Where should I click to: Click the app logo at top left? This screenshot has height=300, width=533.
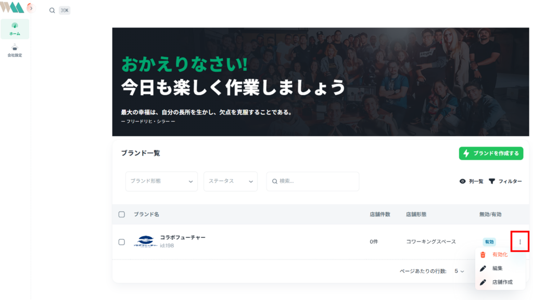pyautogui.click(x=12, y=7)
